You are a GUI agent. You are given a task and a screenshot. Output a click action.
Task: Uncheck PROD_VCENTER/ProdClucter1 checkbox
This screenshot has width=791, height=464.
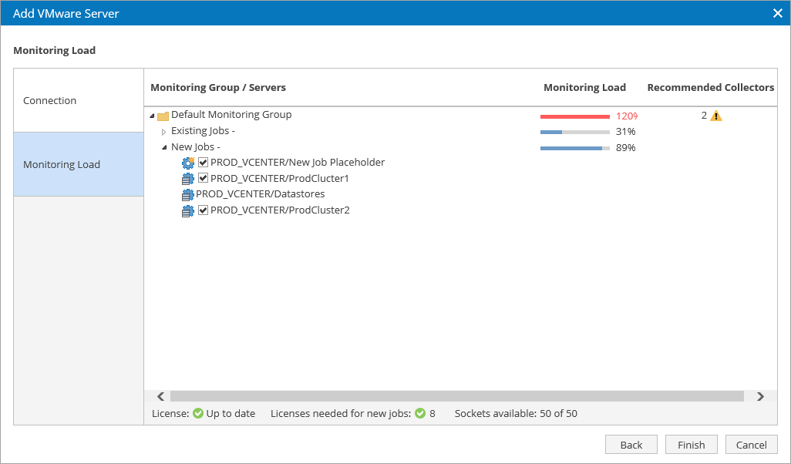pos(204,178)
